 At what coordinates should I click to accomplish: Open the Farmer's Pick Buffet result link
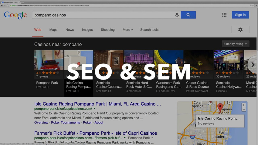click(96, 133)
